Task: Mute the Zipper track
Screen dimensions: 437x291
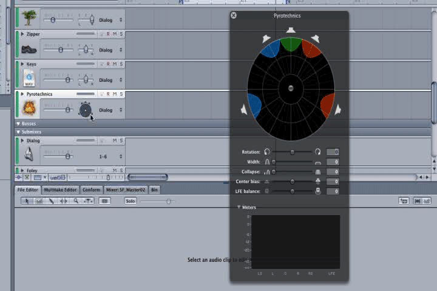Action: click(115, 34)
